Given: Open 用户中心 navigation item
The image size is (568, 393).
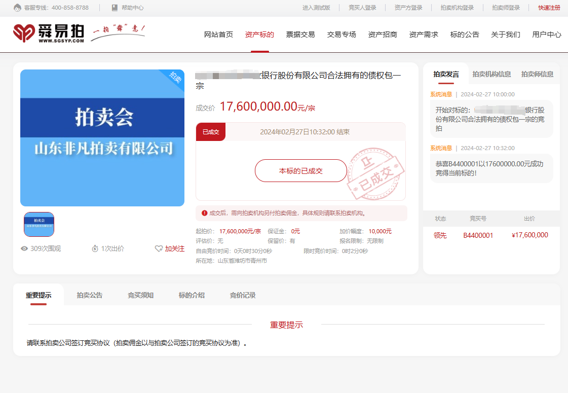Looking at the screenshot, I should pyautogui.click(x=547, y=34).
